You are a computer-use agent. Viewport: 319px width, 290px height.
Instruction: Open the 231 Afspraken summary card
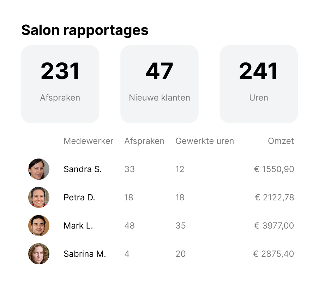click(x=60, y=84)
